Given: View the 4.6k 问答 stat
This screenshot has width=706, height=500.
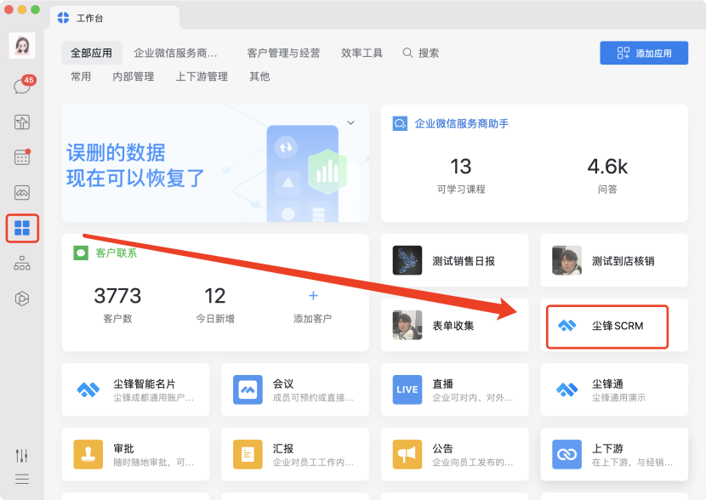Looking at the screenshot, I should tap(607, 176).
